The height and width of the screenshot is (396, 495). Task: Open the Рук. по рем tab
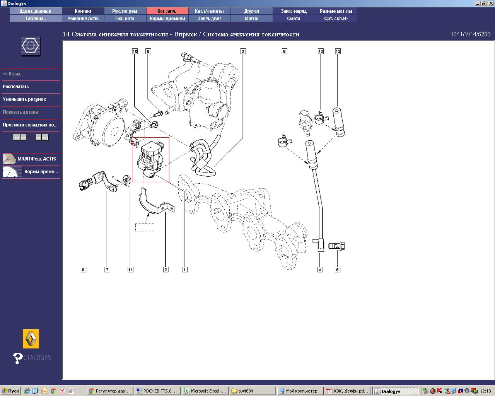tap(125, 11)
